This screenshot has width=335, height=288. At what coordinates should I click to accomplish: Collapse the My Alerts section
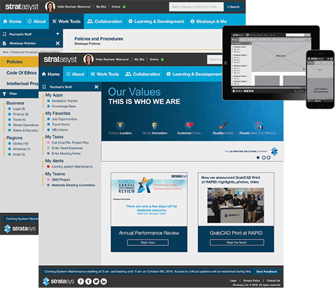(x=54, y=161)
